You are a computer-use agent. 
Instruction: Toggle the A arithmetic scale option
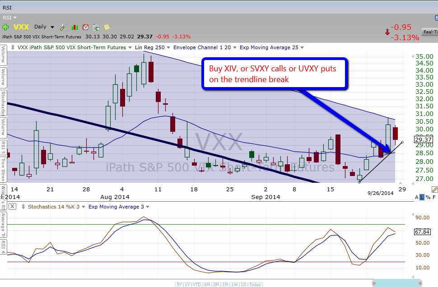tap(417, 197)
